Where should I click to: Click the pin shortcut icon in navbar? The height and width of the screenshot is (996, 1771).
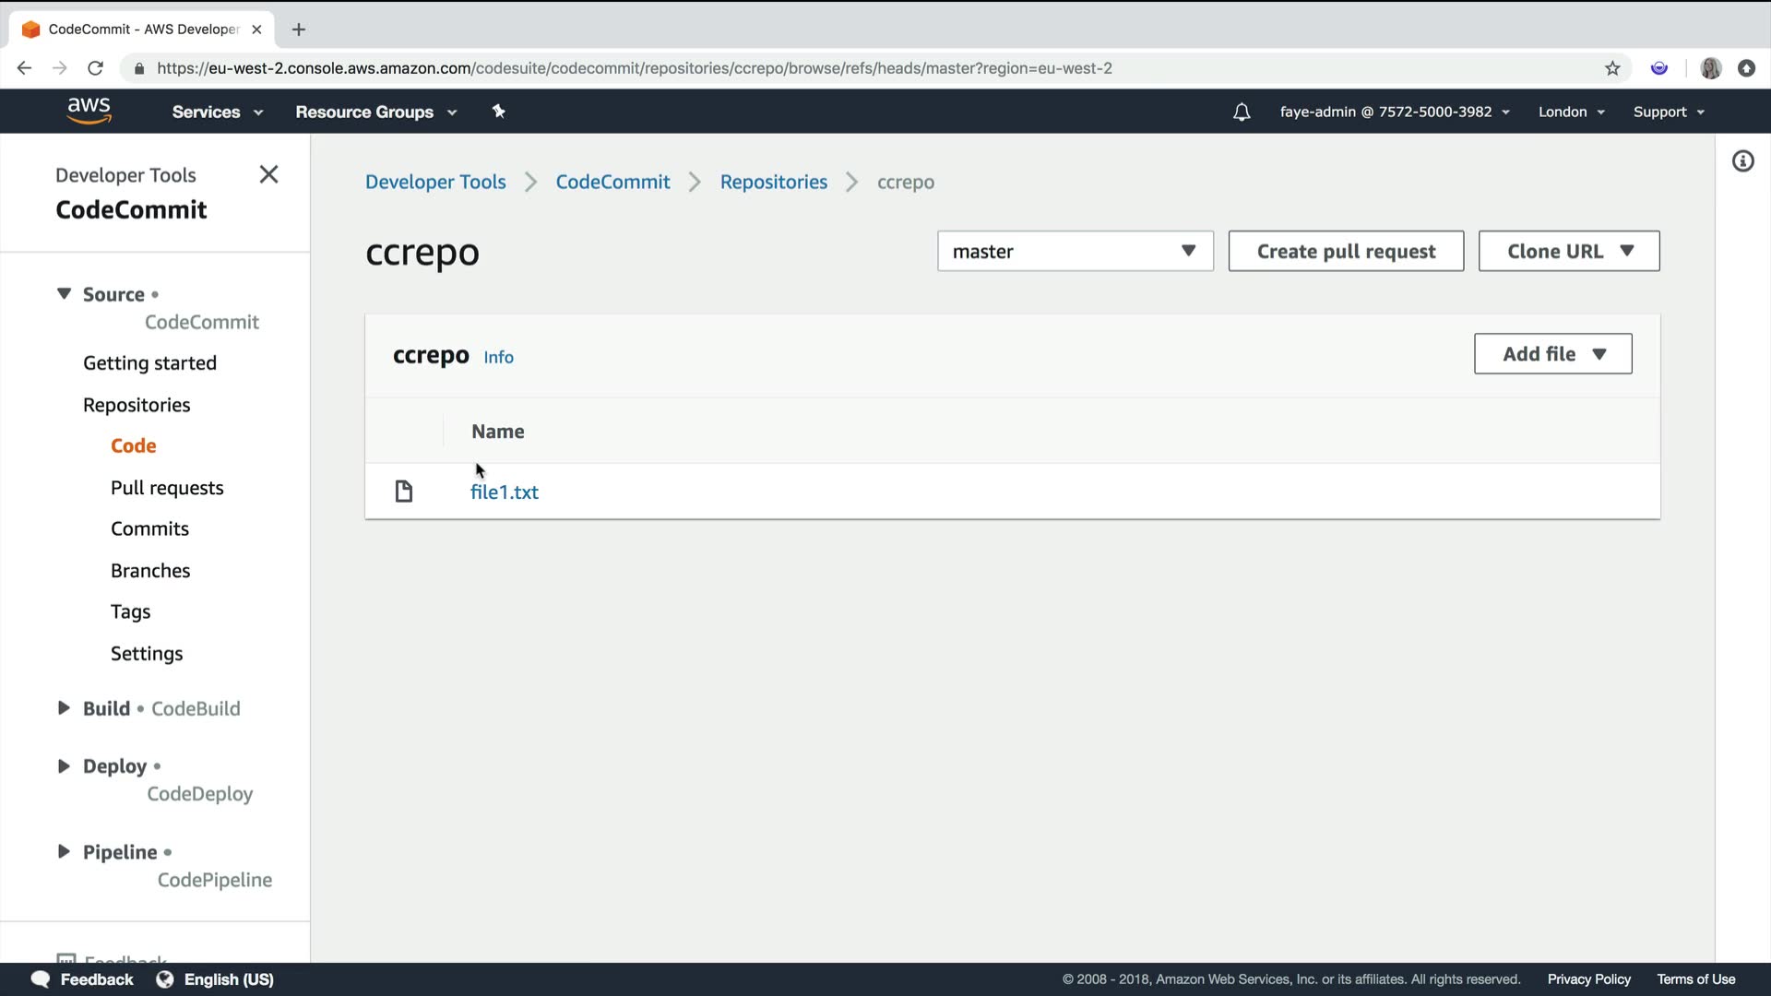[499, 112]
